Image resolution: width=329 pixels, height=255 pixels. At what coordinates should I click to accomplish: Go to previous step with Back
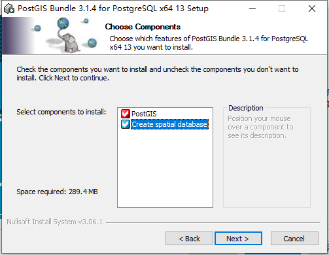[189, 239]
